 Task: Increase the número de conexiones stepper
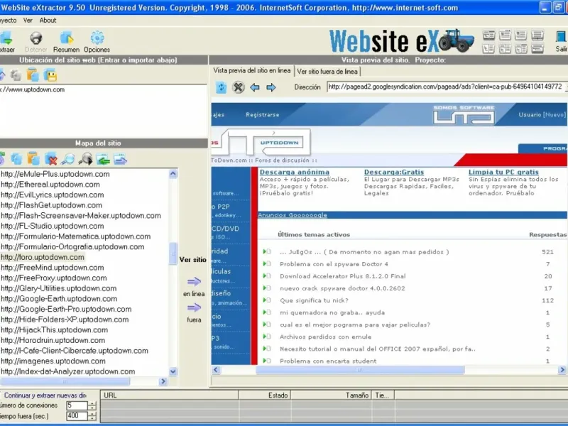[92, 403]
